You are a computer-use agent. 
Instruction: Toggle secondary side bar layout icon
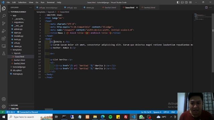coord(186,2)
